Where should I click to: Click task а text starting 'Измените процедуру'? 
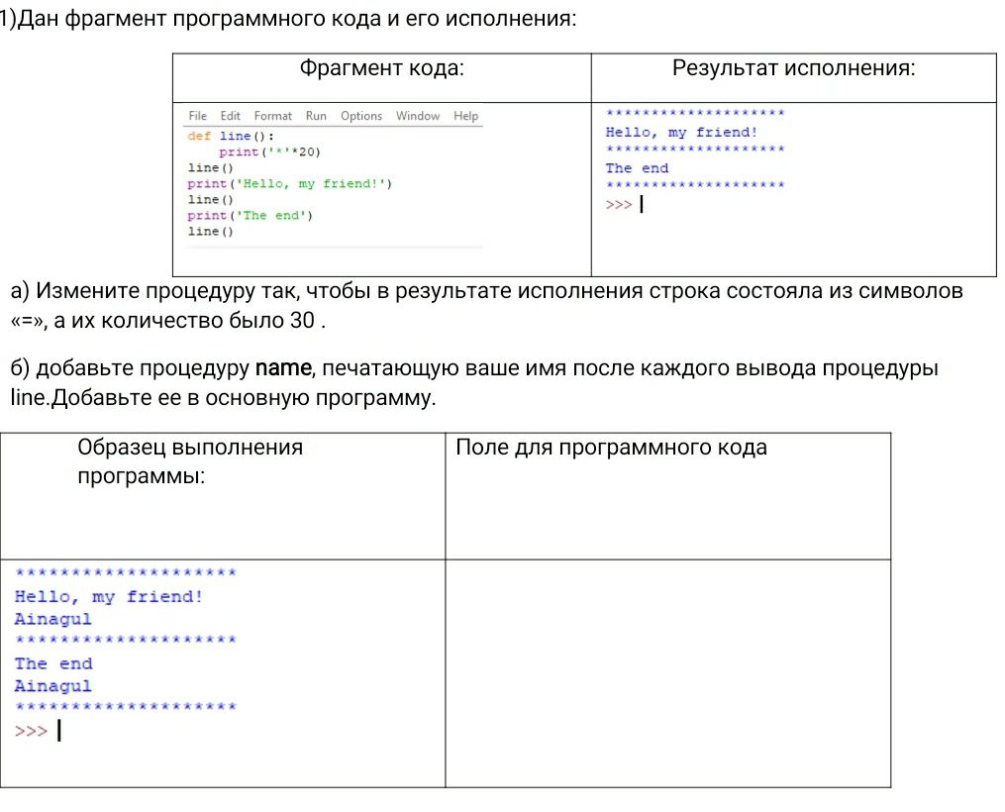click(x=486, y=305)
